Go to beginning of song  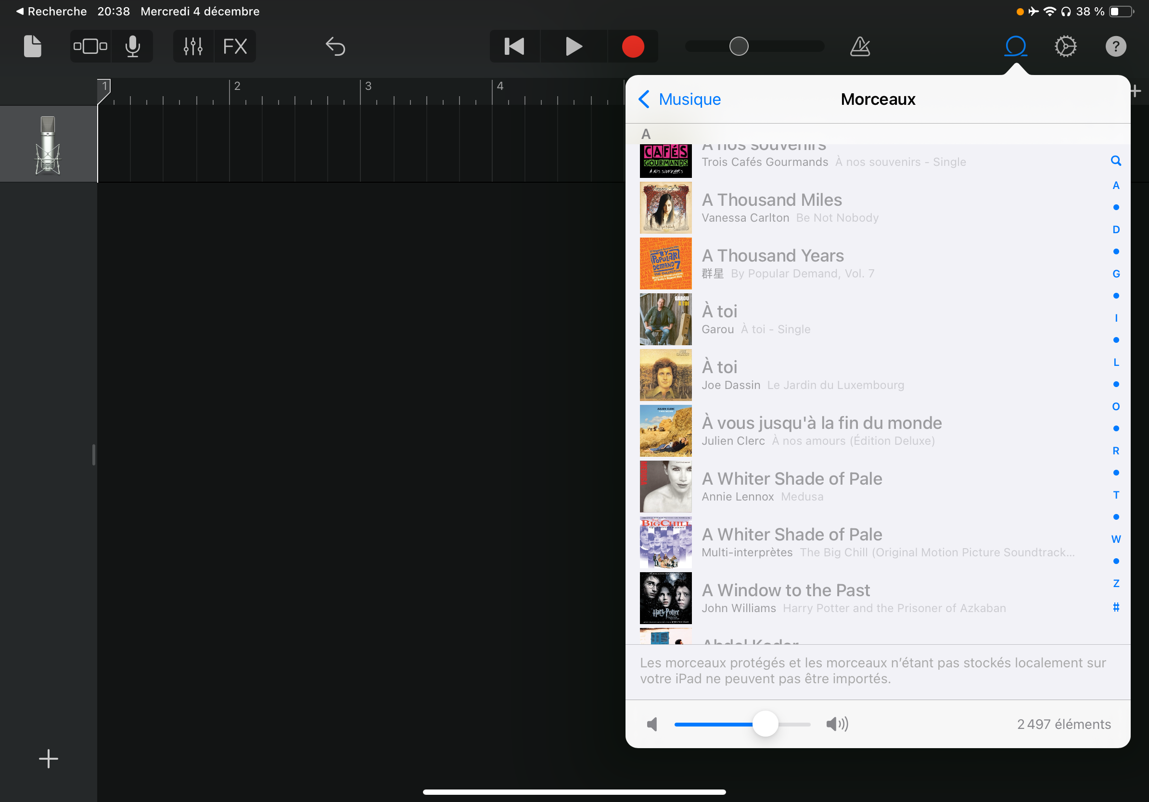514,47
